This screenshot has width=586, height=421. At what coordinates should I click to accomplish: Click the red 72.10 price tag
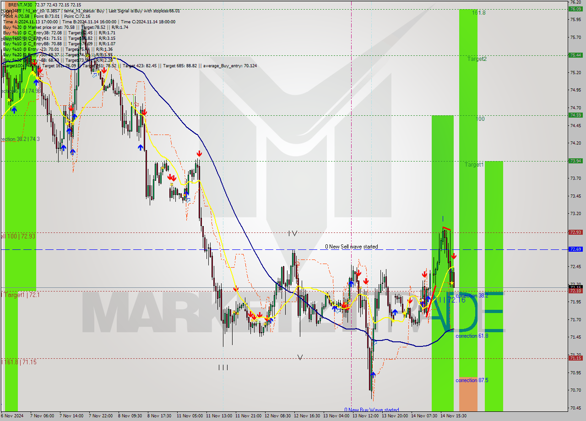[575, 291]
